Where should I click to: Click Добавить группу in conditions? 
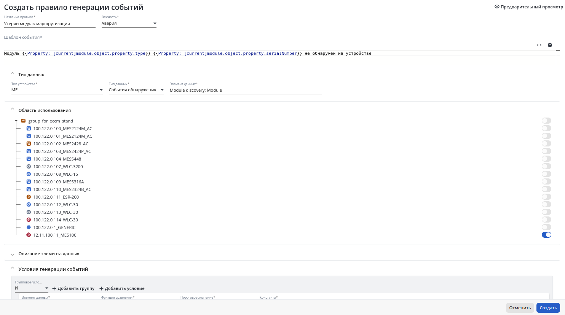pyautogui.click(x=73, y=288)
